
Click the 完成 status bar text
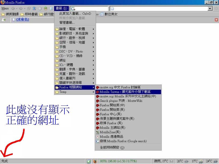tap(5, 161)
